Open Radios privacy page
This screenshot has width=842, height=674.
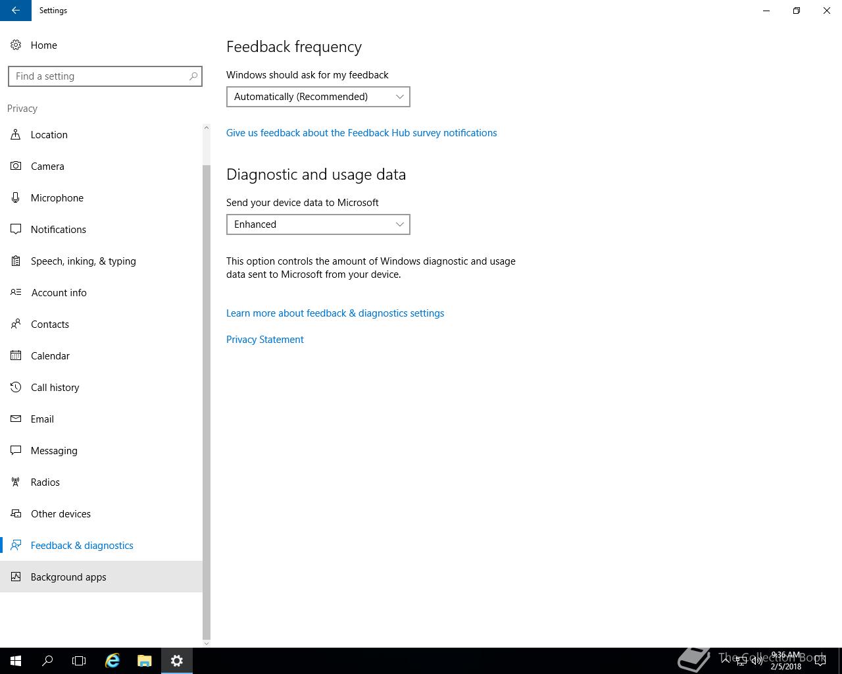(101, 482)
